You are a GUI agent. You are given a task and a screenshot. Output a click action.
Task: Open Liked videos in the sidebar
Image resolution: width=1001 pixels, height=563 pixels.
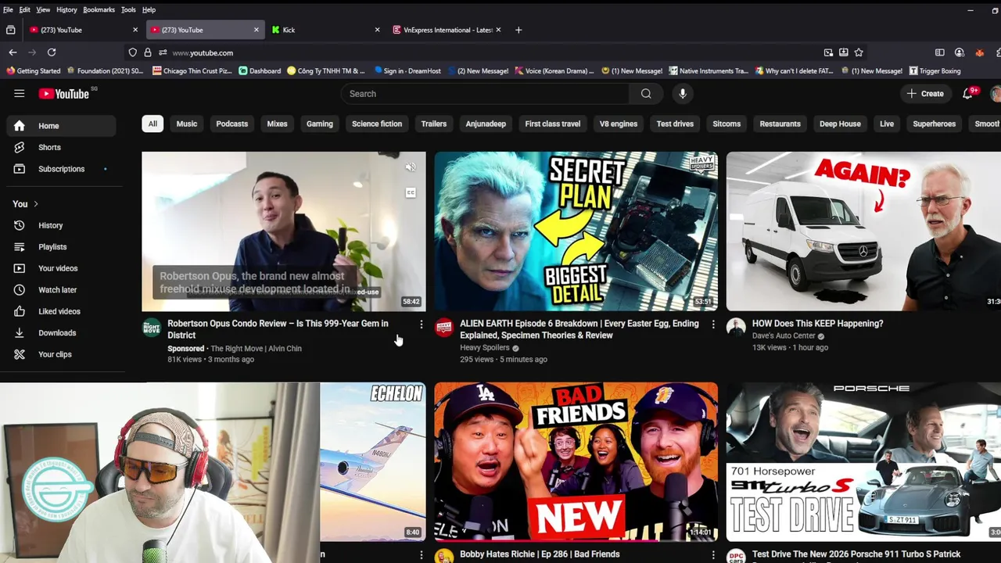(61, 311)
